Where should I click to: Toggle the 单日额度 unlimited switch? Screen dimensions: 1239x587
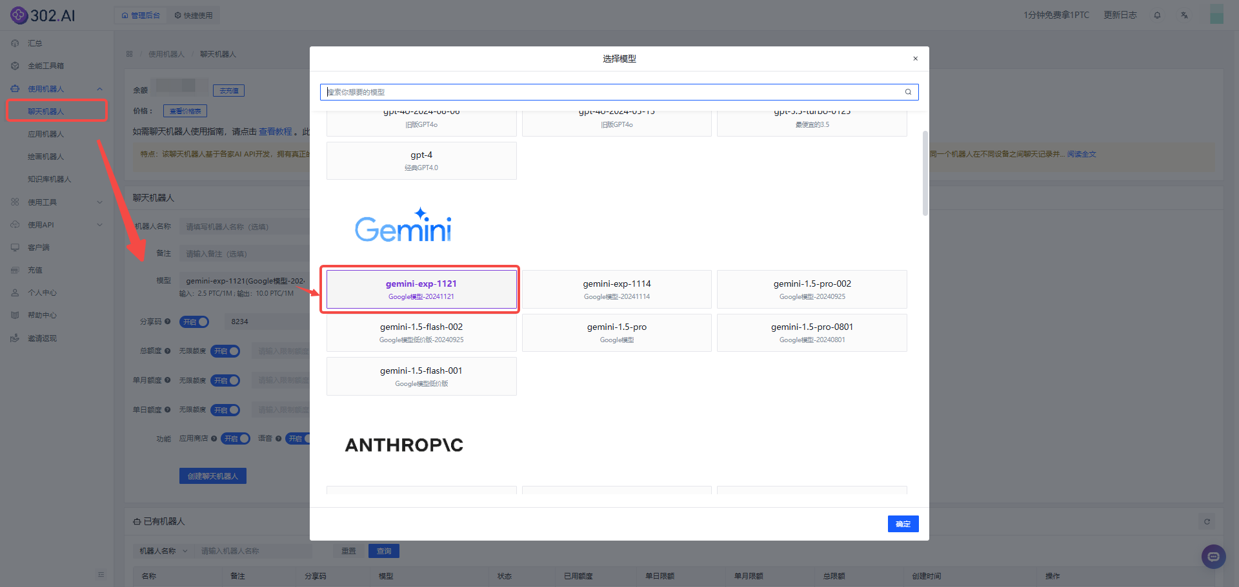coord(225,410)
